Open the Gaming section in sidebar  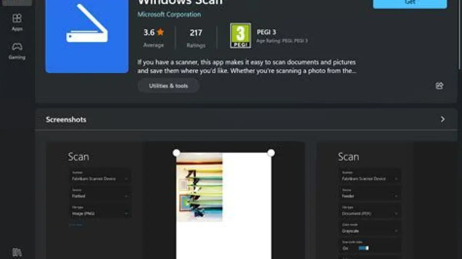[17, 51]
